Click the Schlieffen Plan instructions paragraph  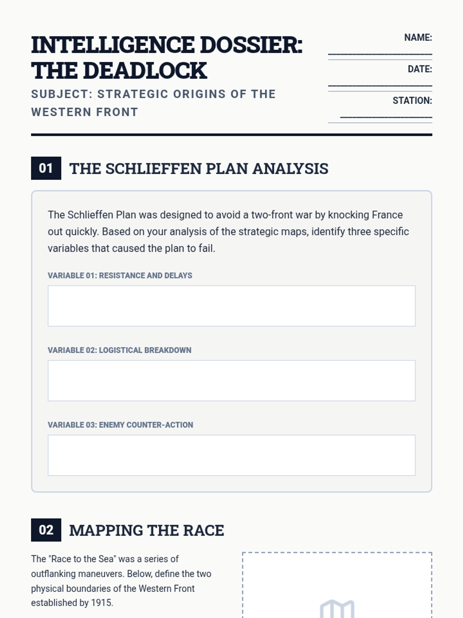point(228,231)
